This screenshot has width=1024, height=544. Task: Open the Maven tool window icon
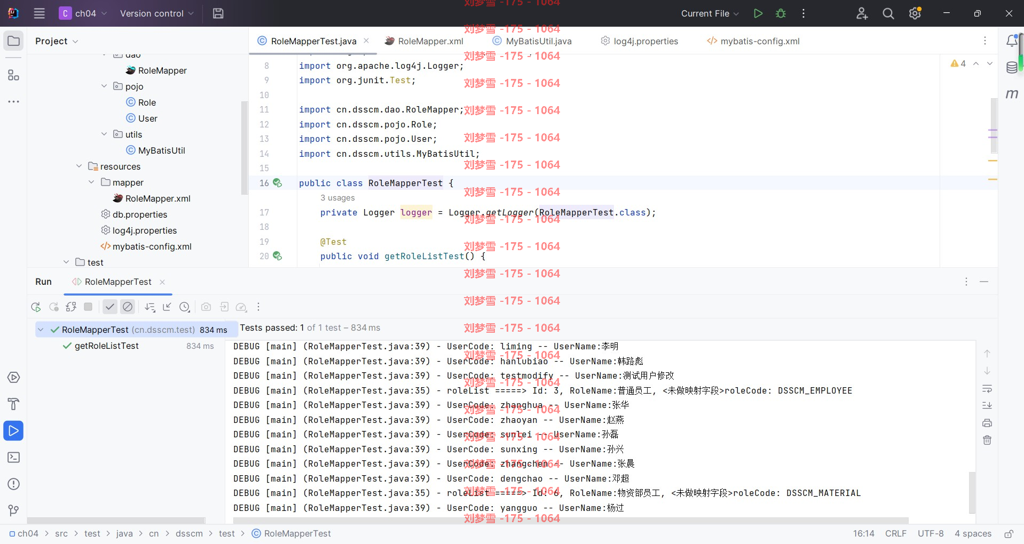1012,94
